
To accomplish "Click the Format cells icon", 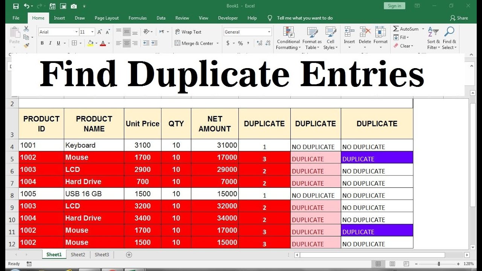I will point(380,32).
